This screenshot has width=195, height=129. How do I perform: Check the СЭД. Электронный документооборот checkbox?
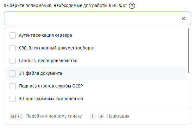(x=13, y=48)
